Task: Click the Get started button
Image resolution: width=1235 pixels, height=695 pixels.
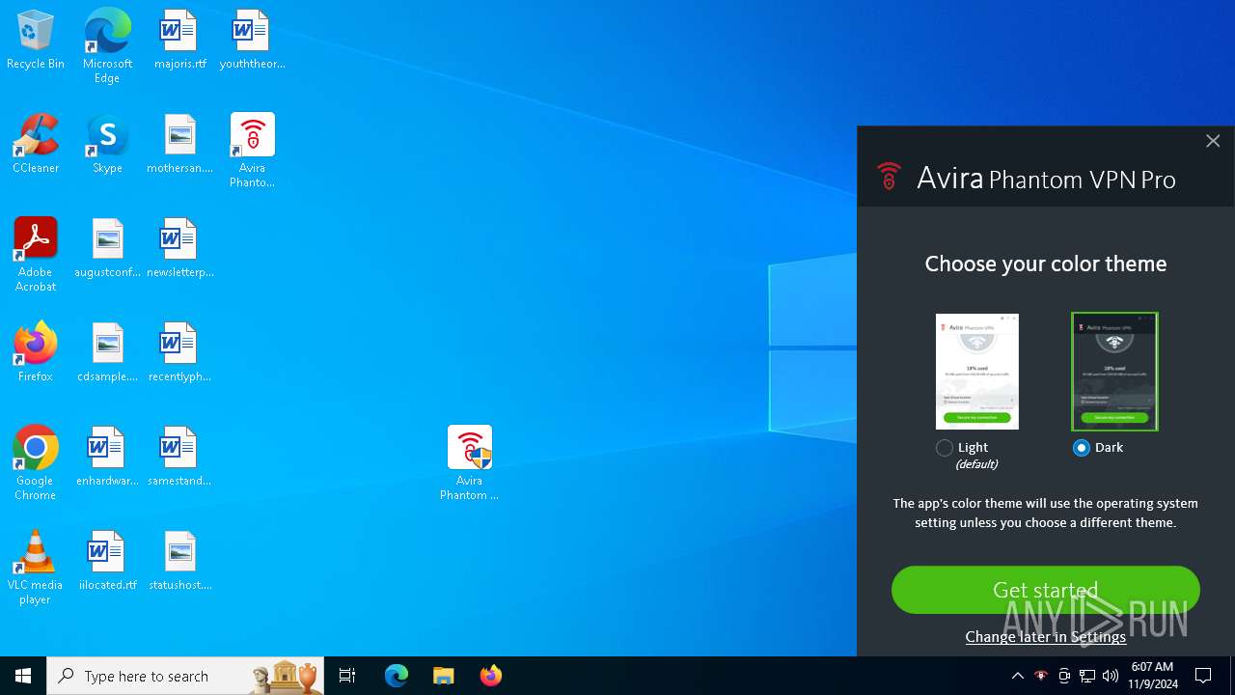Action: click(1046, 590)
